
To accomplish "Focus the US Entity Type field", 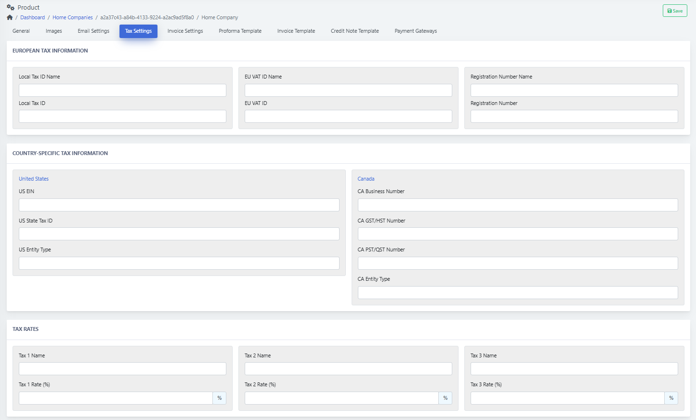I will [x=179, y=263].
